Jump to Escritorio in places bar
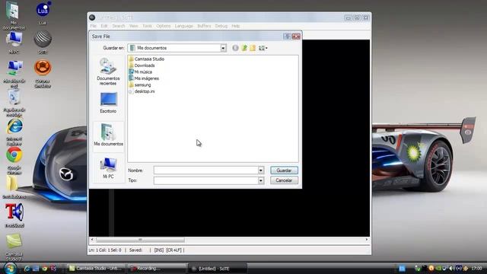The image size is (487, 274). point(108,103)
